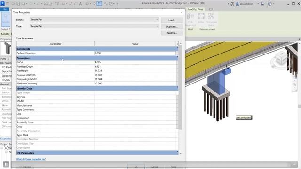The height and width of the screenshot is (169, 301).
Task: Click the ViewCube in 3D view
Action: point(281,58)
